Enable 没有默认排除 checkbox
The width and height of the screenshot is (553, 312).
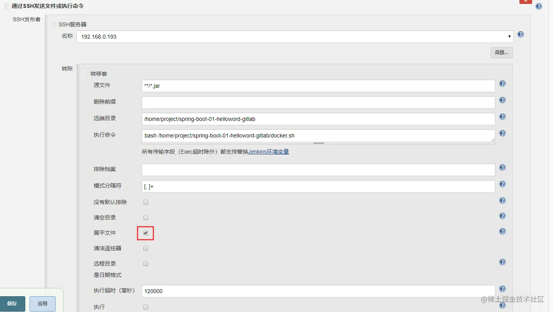(146, 202)
